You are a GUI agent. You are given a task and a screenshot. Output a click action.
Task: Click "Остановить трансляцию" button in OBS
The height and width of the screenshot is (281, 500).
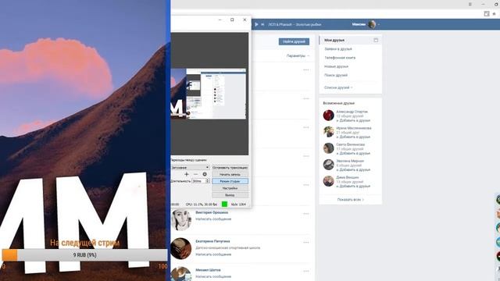pyautogui.click(x=230, y=168)
